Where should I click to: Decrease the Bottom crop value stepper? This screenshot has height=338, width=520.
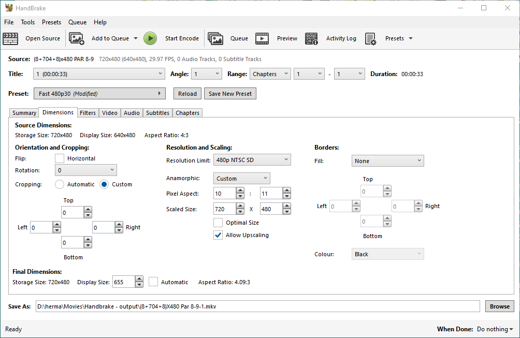(x=88, y=245)
